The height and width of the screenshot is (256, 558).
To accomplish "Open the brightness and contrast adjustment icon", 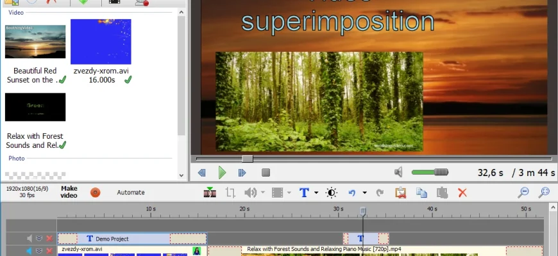I will click(332, 193).
